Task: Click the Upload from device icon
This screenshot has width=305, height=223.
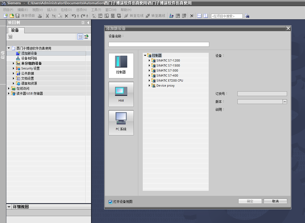Action: (107, 16)
